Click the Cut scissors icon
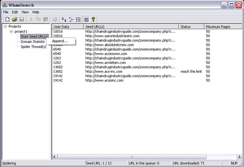Viewport: 244px width, 167px height. (x=31, y=19)
